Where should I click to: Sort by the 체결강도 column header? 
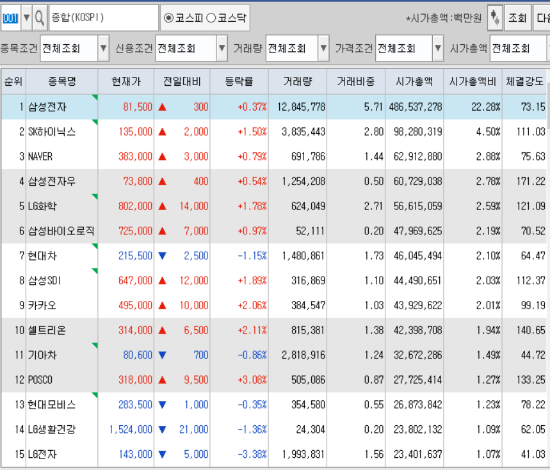524,81
